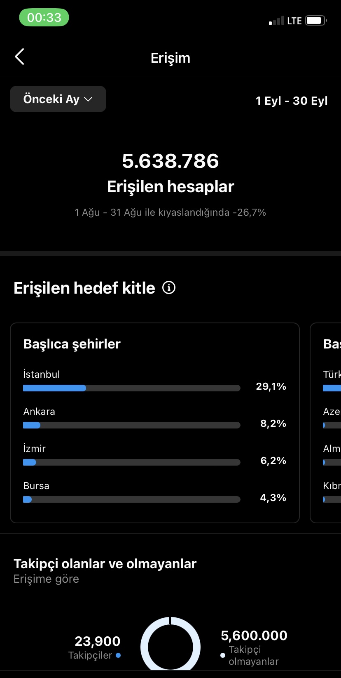Select the İzmir city row

(x=155, y=455)
